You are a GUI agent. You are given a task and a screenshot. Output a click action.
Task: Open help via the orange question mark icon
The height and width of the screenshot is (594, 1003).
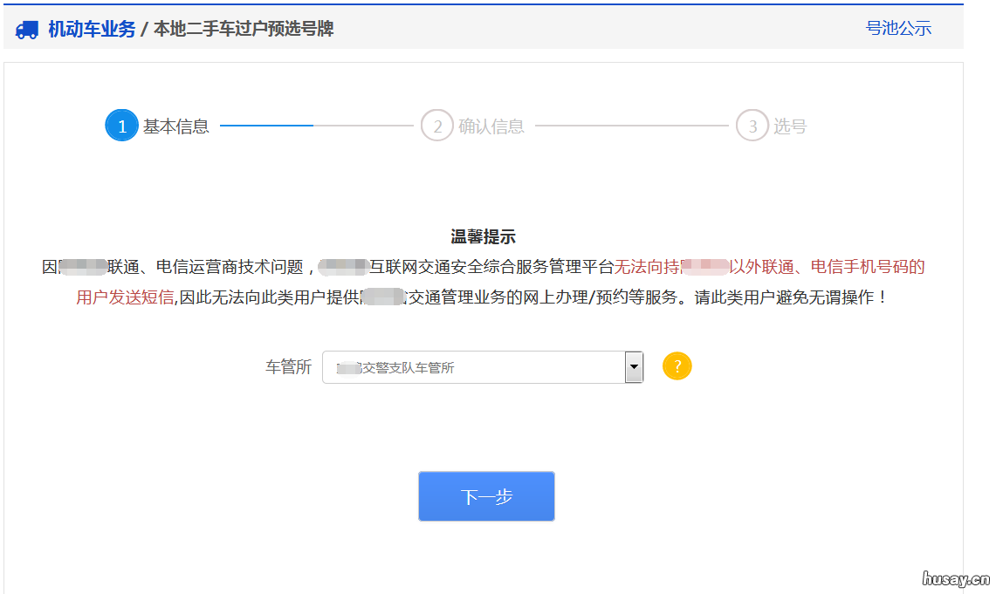677,366
